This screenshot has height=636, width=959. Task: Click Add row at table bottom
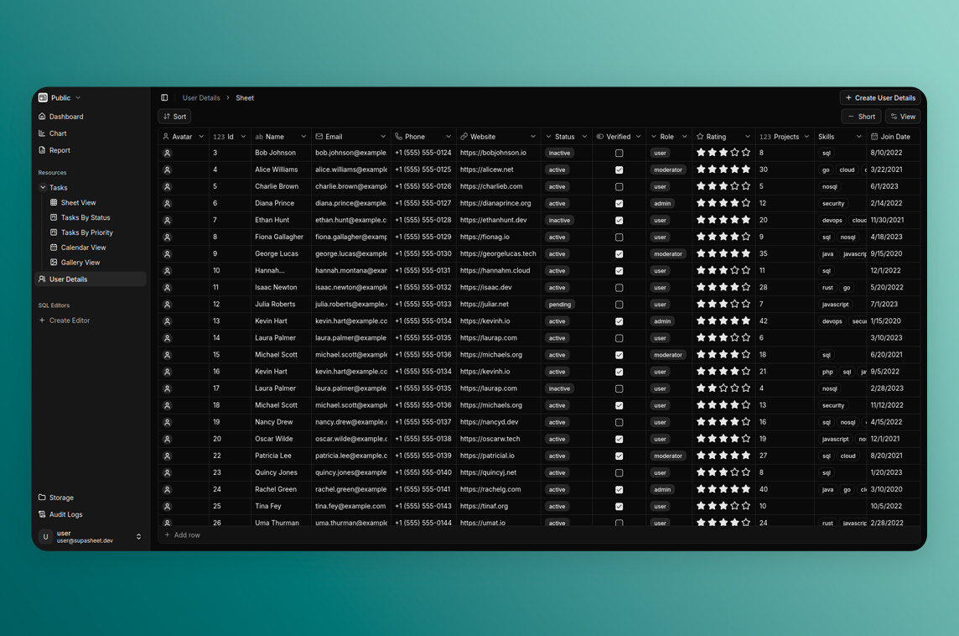pos(183,535)
